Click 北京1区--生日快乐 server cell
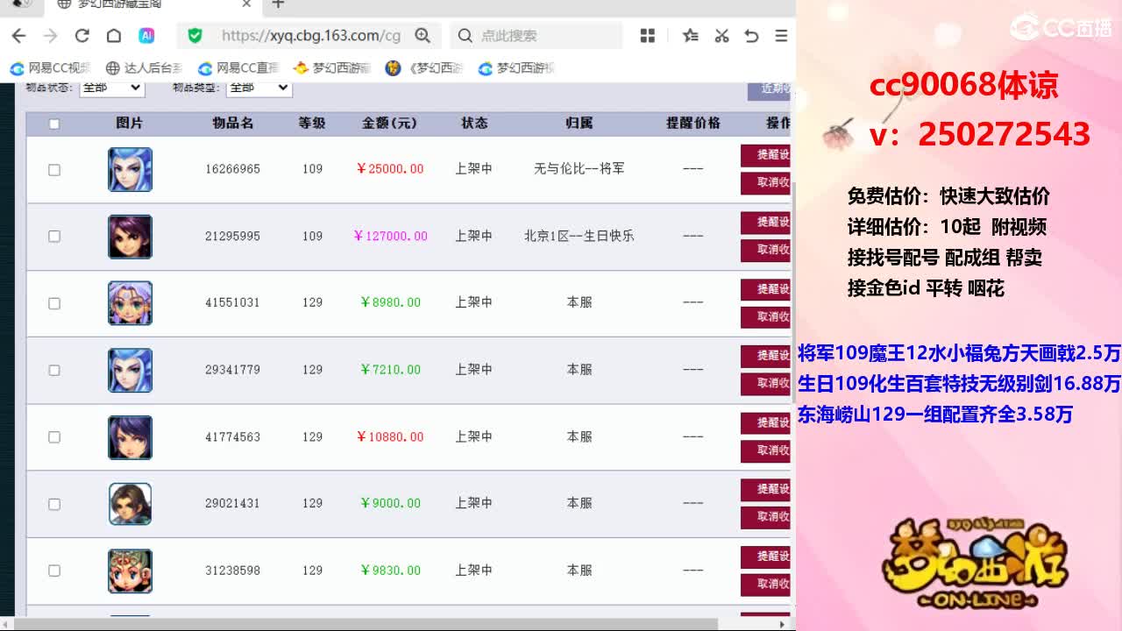This screenshot has height=631, width=1122. pos(579,236)
